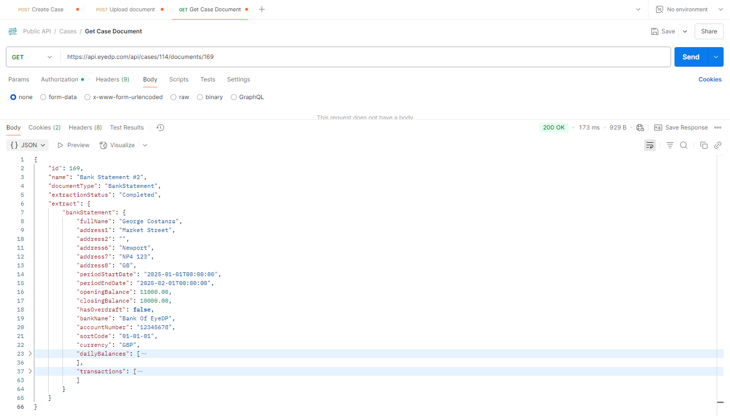Open network info globe icon
The height and width of the screenshot is (416, 730).
point(640,128)
